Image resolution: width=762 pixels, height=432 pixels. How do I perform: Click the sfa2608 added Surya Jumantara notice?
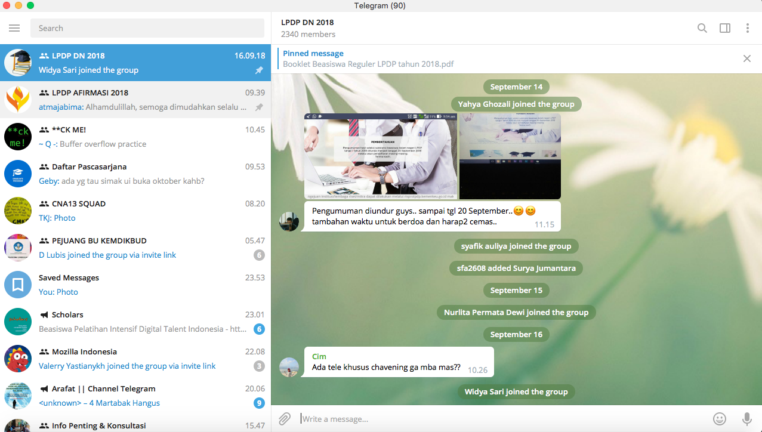pos(516,268)
